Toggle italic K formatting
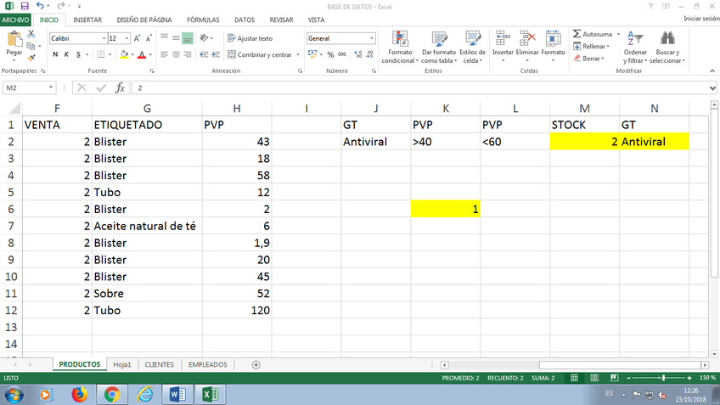Viewport: 720px width, 405px height. (x=67, y=54)
